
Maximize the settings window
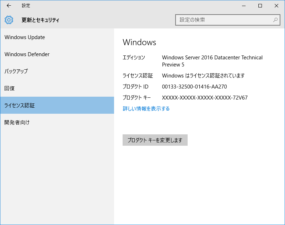[x=260, y=6]
